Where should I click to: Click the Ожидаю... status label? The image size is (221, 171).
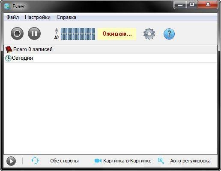pyautogui.click(x=117, y=34)
